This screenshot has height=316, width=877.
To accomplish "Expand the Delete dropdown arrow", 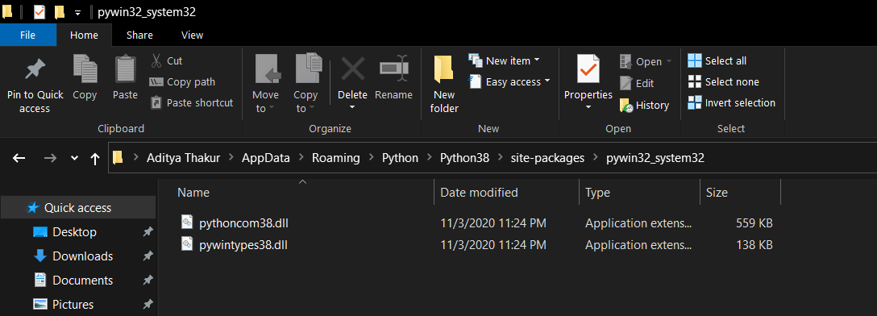I will pos(353,107).
